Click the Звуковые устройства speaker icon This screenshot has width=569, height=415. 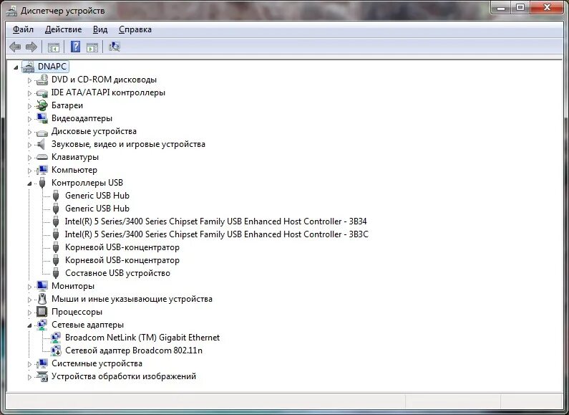point(42,144)
